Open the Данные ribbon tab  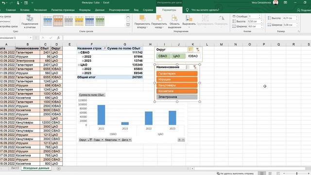[x=100, y=10]
